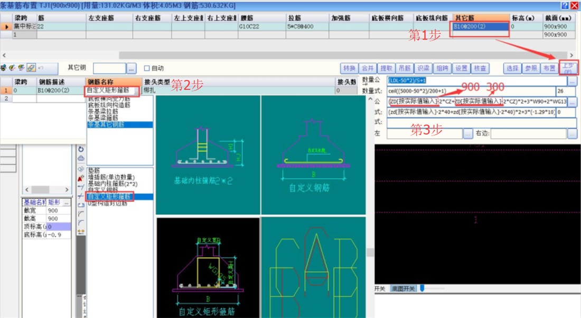
Task: Click the 吊筋 button
Action: point(405,69)
